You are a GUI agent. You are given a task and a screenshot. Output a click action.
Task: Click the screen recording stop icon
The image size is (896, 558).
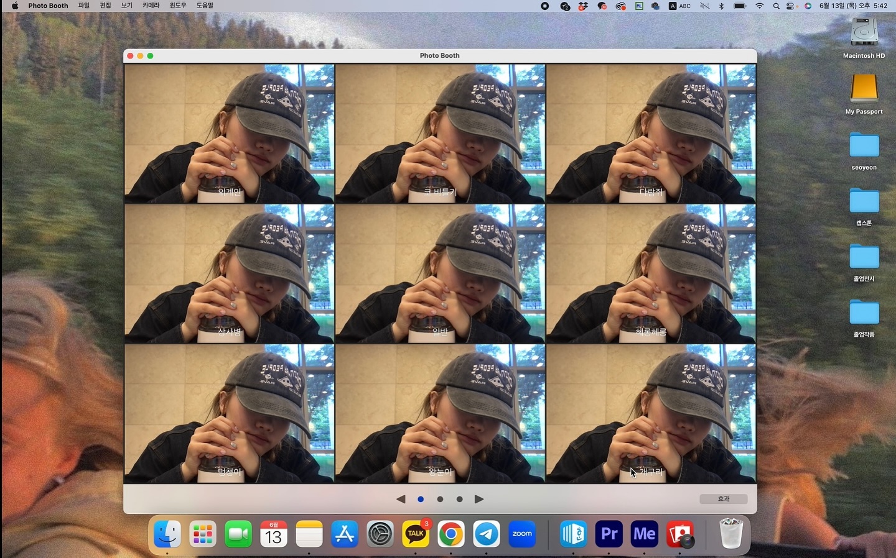point(545,6)
